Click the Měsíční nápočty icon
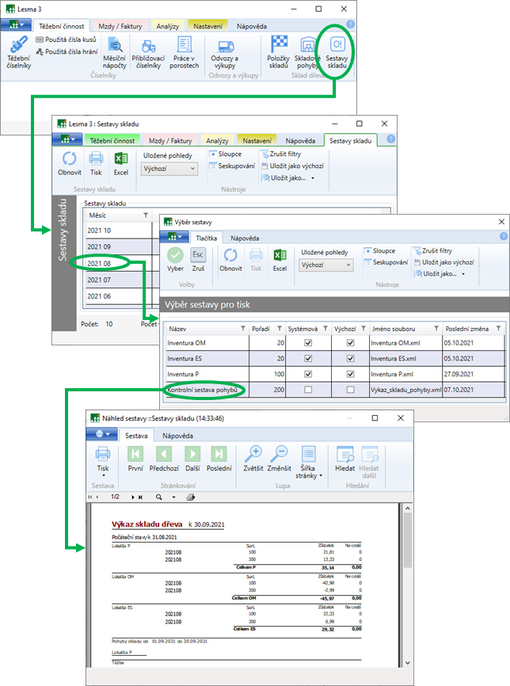 point(114,53)
